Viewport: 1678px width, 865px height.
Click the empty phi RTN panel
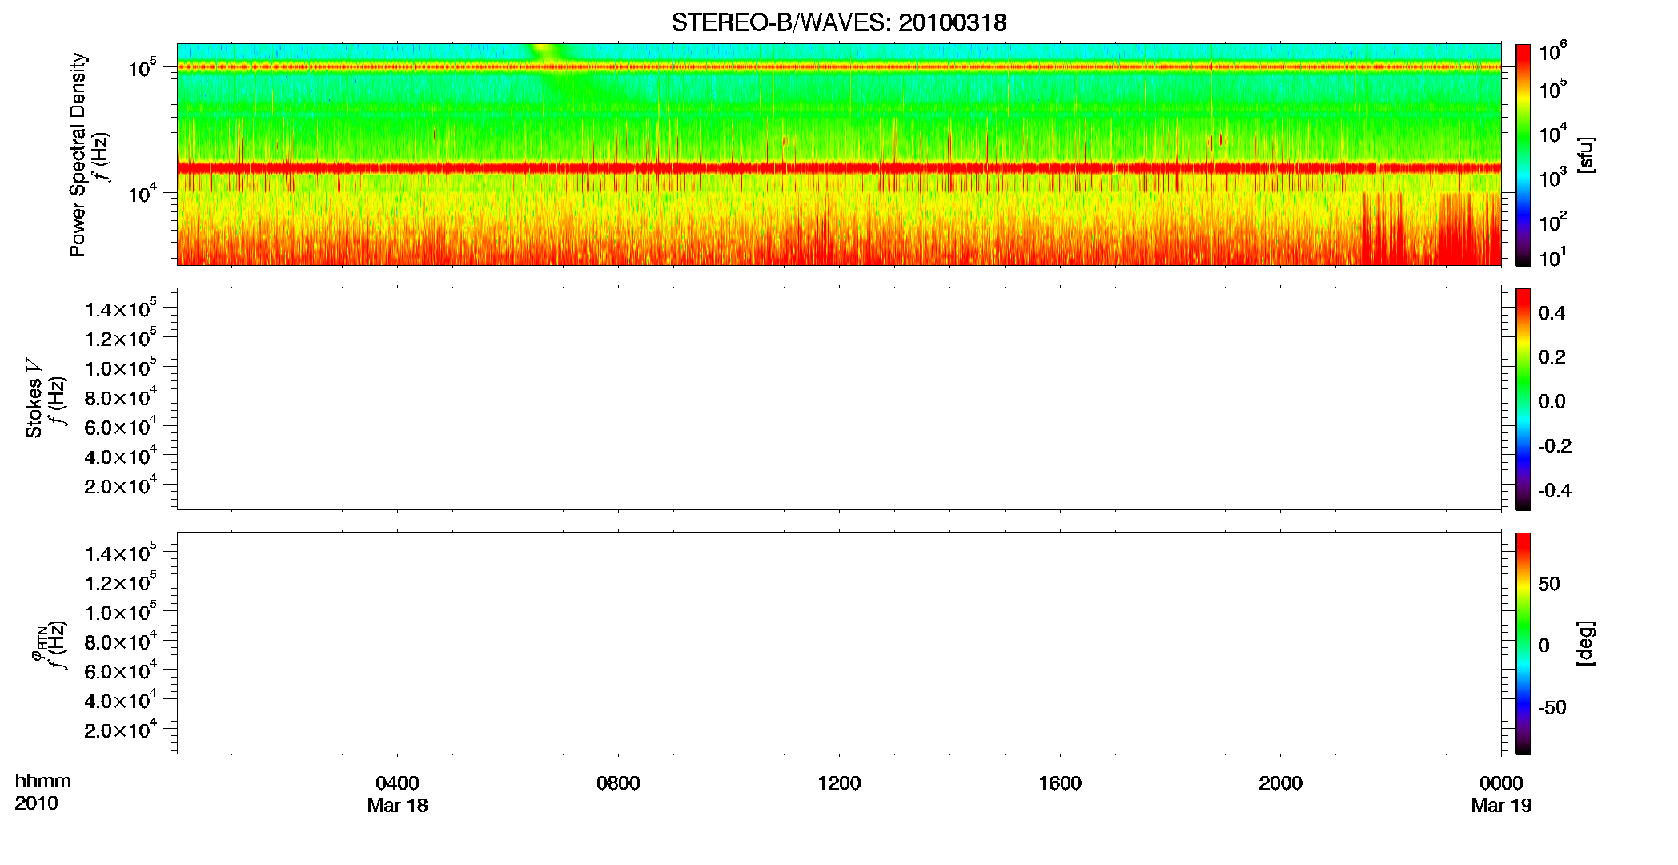[838, 643]
